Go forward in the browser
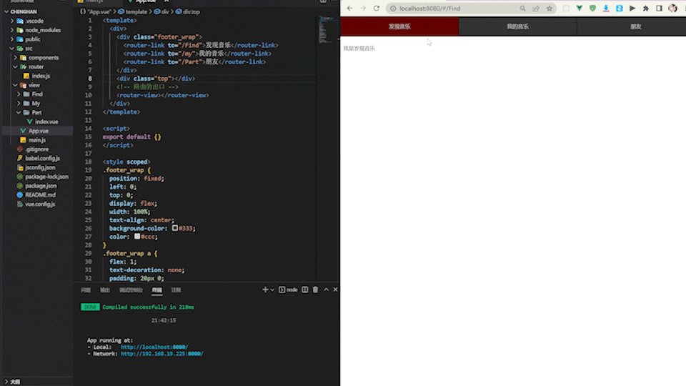Viewport: 686px width, 386px height. pyautogui.click(x=363, y=9)
